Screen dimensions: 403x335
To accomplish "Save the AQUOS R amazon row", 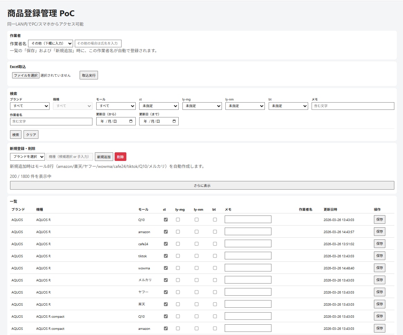I will point(379,231).
